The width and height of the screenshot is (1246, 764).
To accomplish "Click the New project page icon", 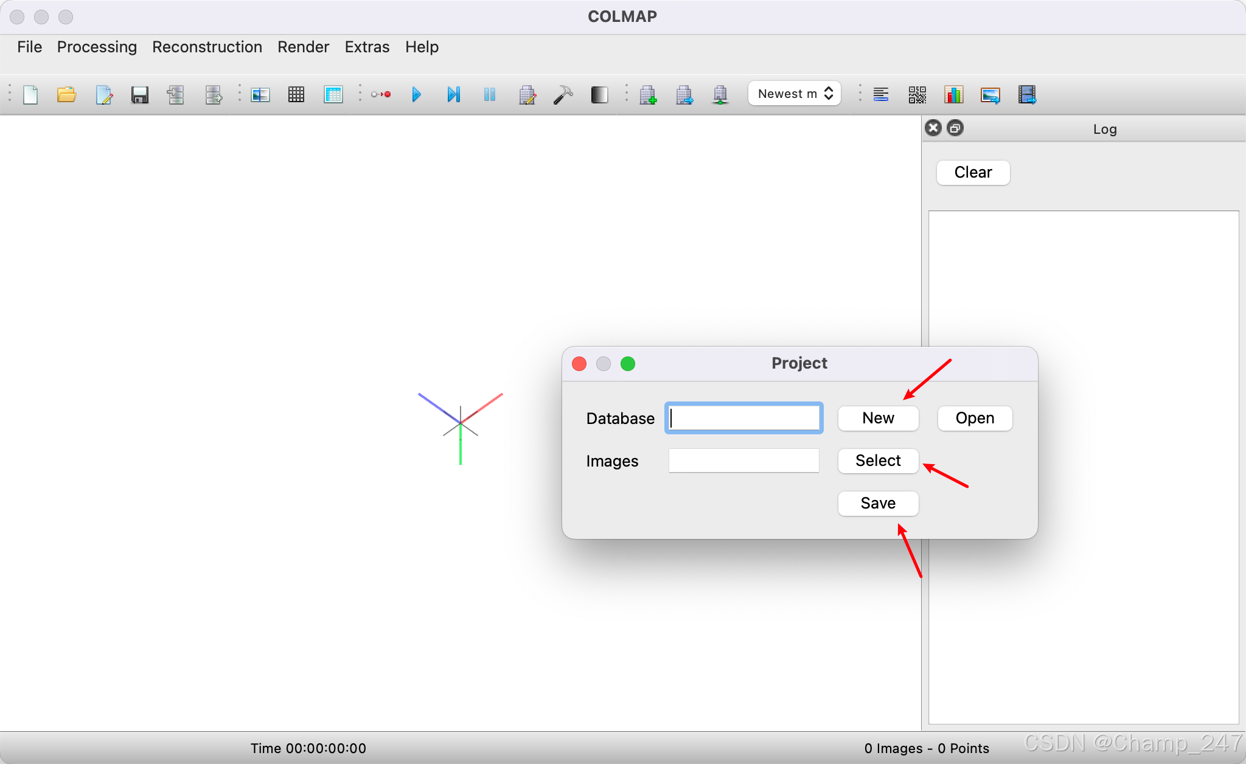I will tap(30, 95).
